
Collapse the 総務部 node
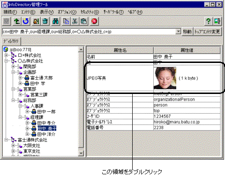(x=13, y=101)
